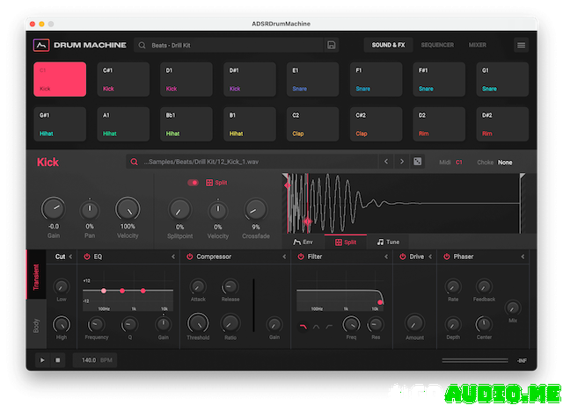Toggle the Split on/off switch
Screen dimensions: 563x405
click(194, 183)
